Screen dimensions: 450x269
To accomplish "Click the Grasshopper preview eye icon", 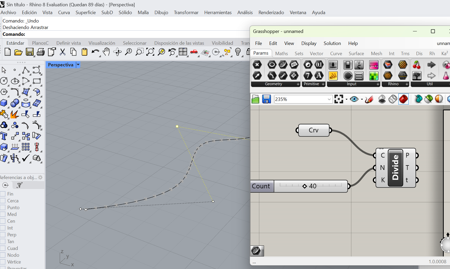I will click(354, 99).
